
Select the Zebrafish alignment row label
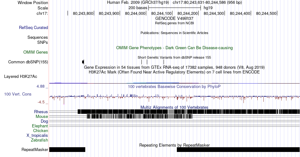[x=39, y=140]
